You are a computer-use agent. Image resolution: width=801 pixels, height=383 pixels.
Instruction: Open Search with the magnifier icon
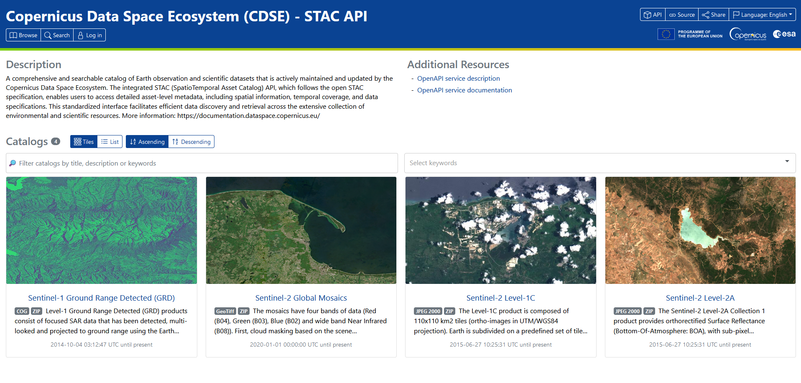tap(57, 35)
